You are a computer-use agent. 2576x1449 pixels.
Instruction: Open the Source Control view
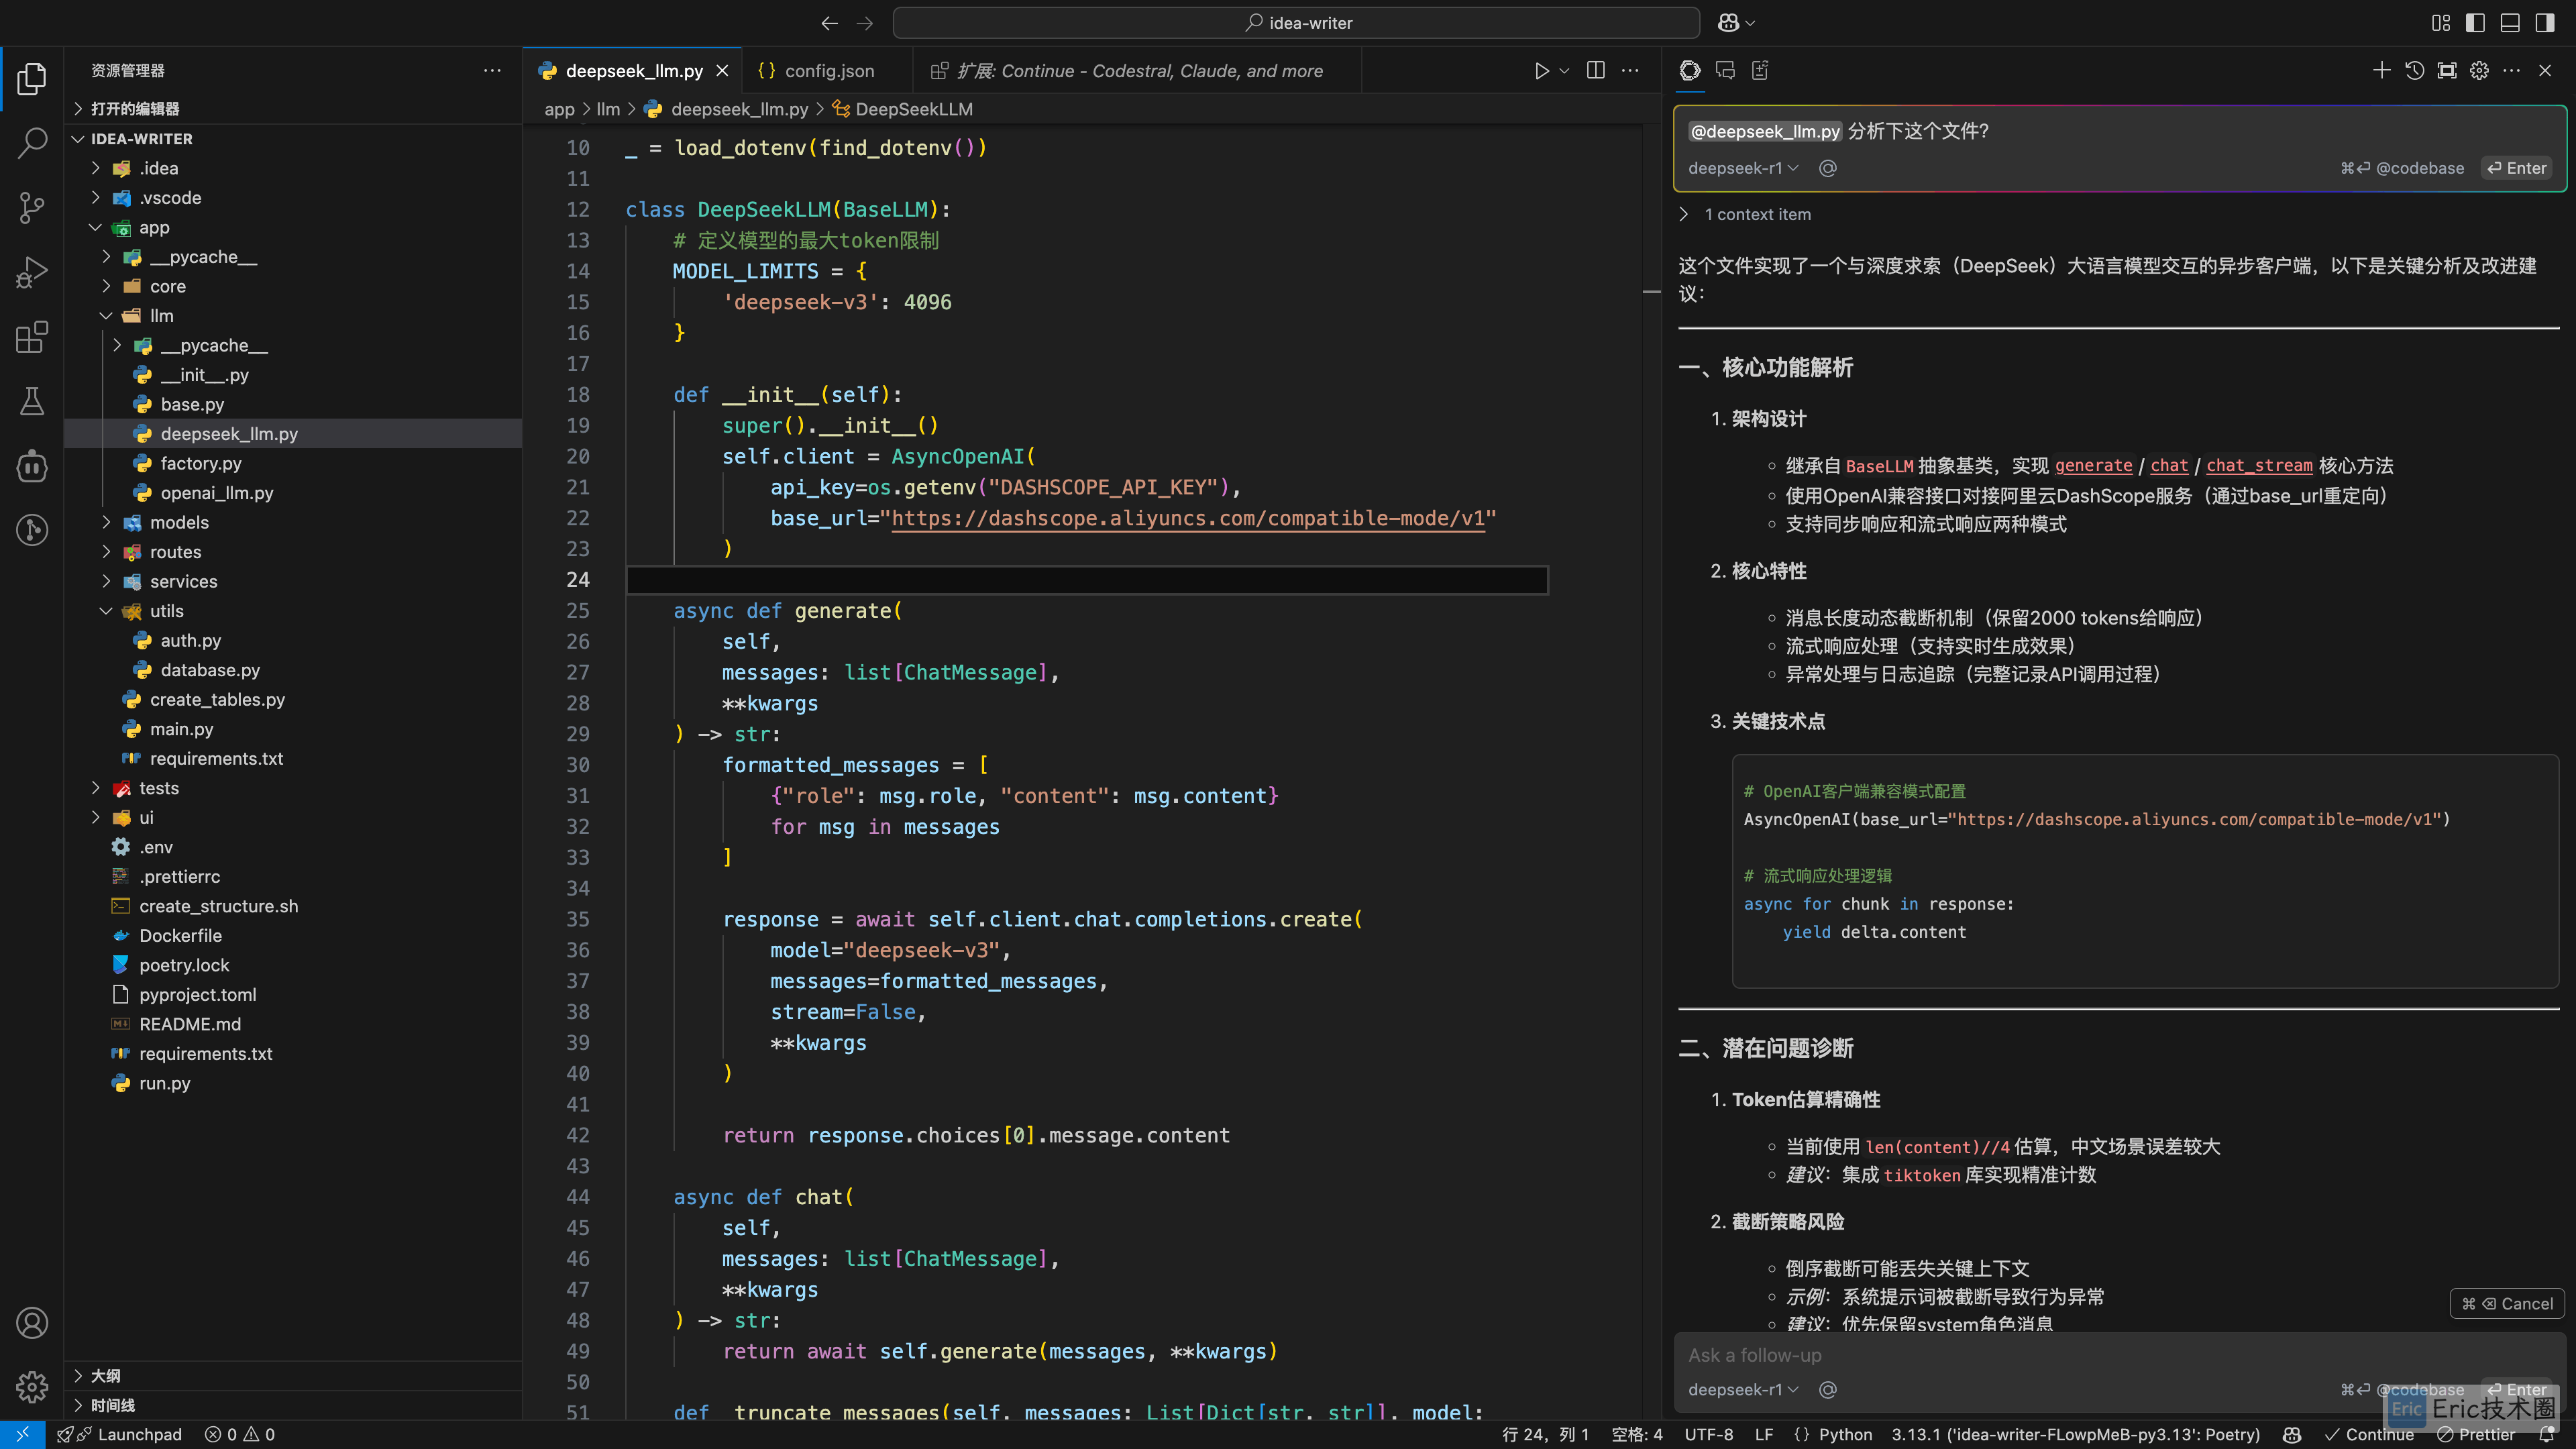tap(32, 208)
